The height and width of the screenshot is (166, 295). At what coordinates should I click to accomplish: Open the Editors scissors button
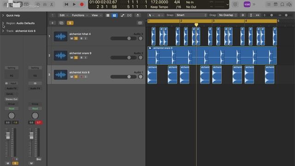coord(52,4)
